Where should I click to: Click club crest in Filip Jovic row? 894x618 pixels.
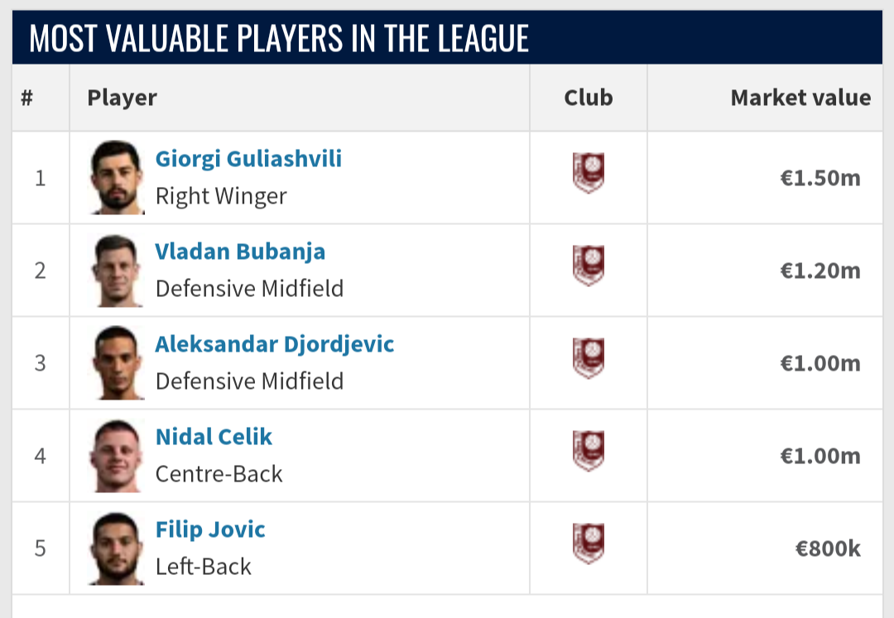tap(589, 544)
